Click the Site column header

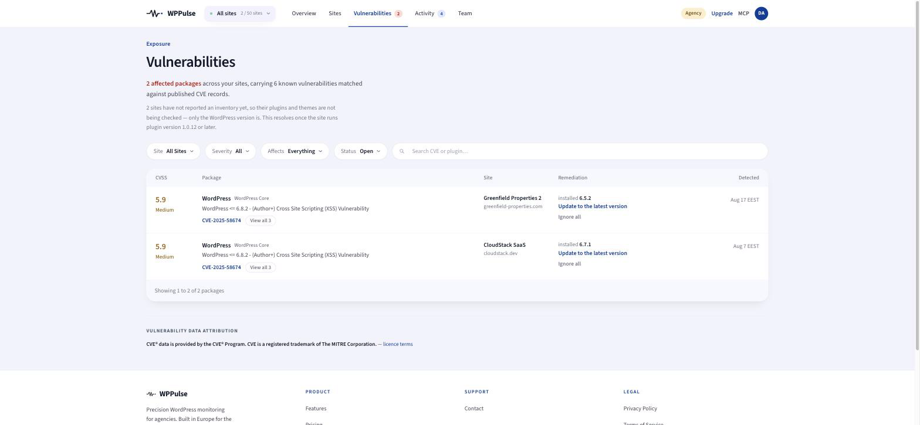click(488, 178)
